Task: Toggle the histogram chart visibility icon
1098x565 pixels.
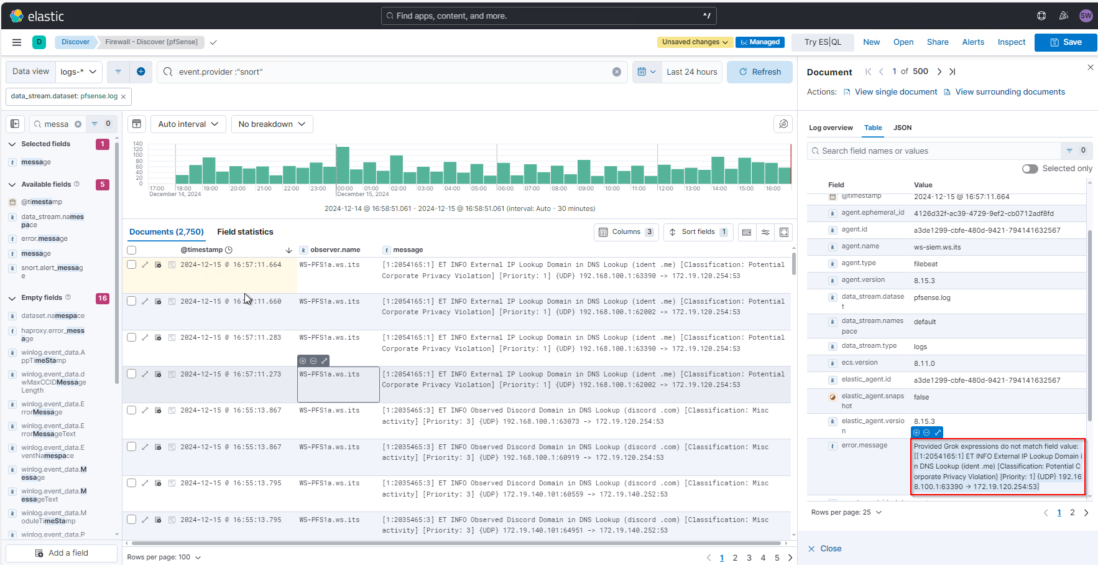Action: (x=137, y=124)
